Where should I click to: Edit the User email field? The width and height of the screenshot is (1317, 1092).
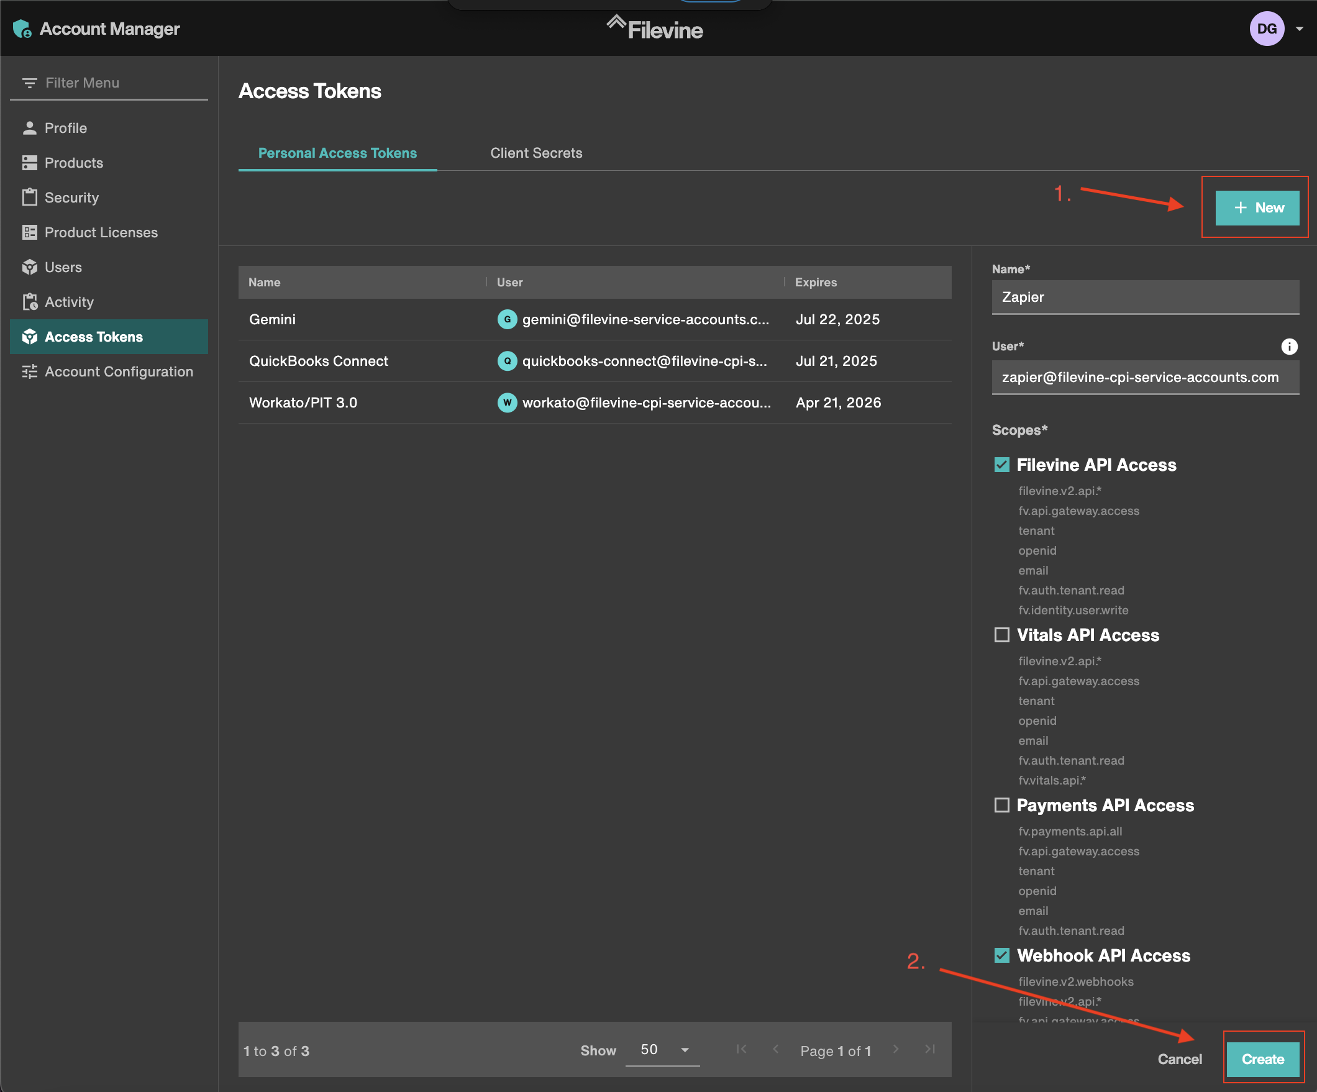pos(1145,378)
